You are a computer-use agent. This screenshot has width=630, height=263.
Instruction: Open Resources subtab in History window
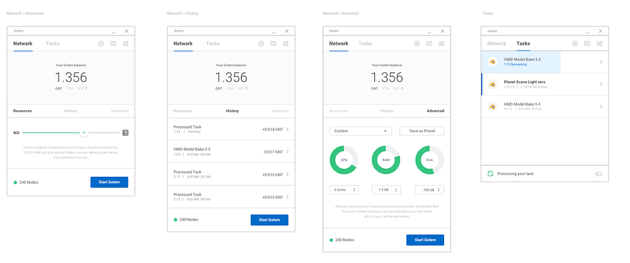(183, 111)
